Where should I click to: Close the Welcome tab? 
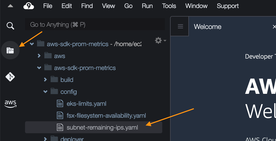click(274, 27)
